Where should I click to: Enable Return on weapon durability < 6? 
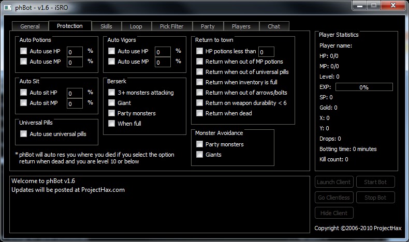coord(199,102)
